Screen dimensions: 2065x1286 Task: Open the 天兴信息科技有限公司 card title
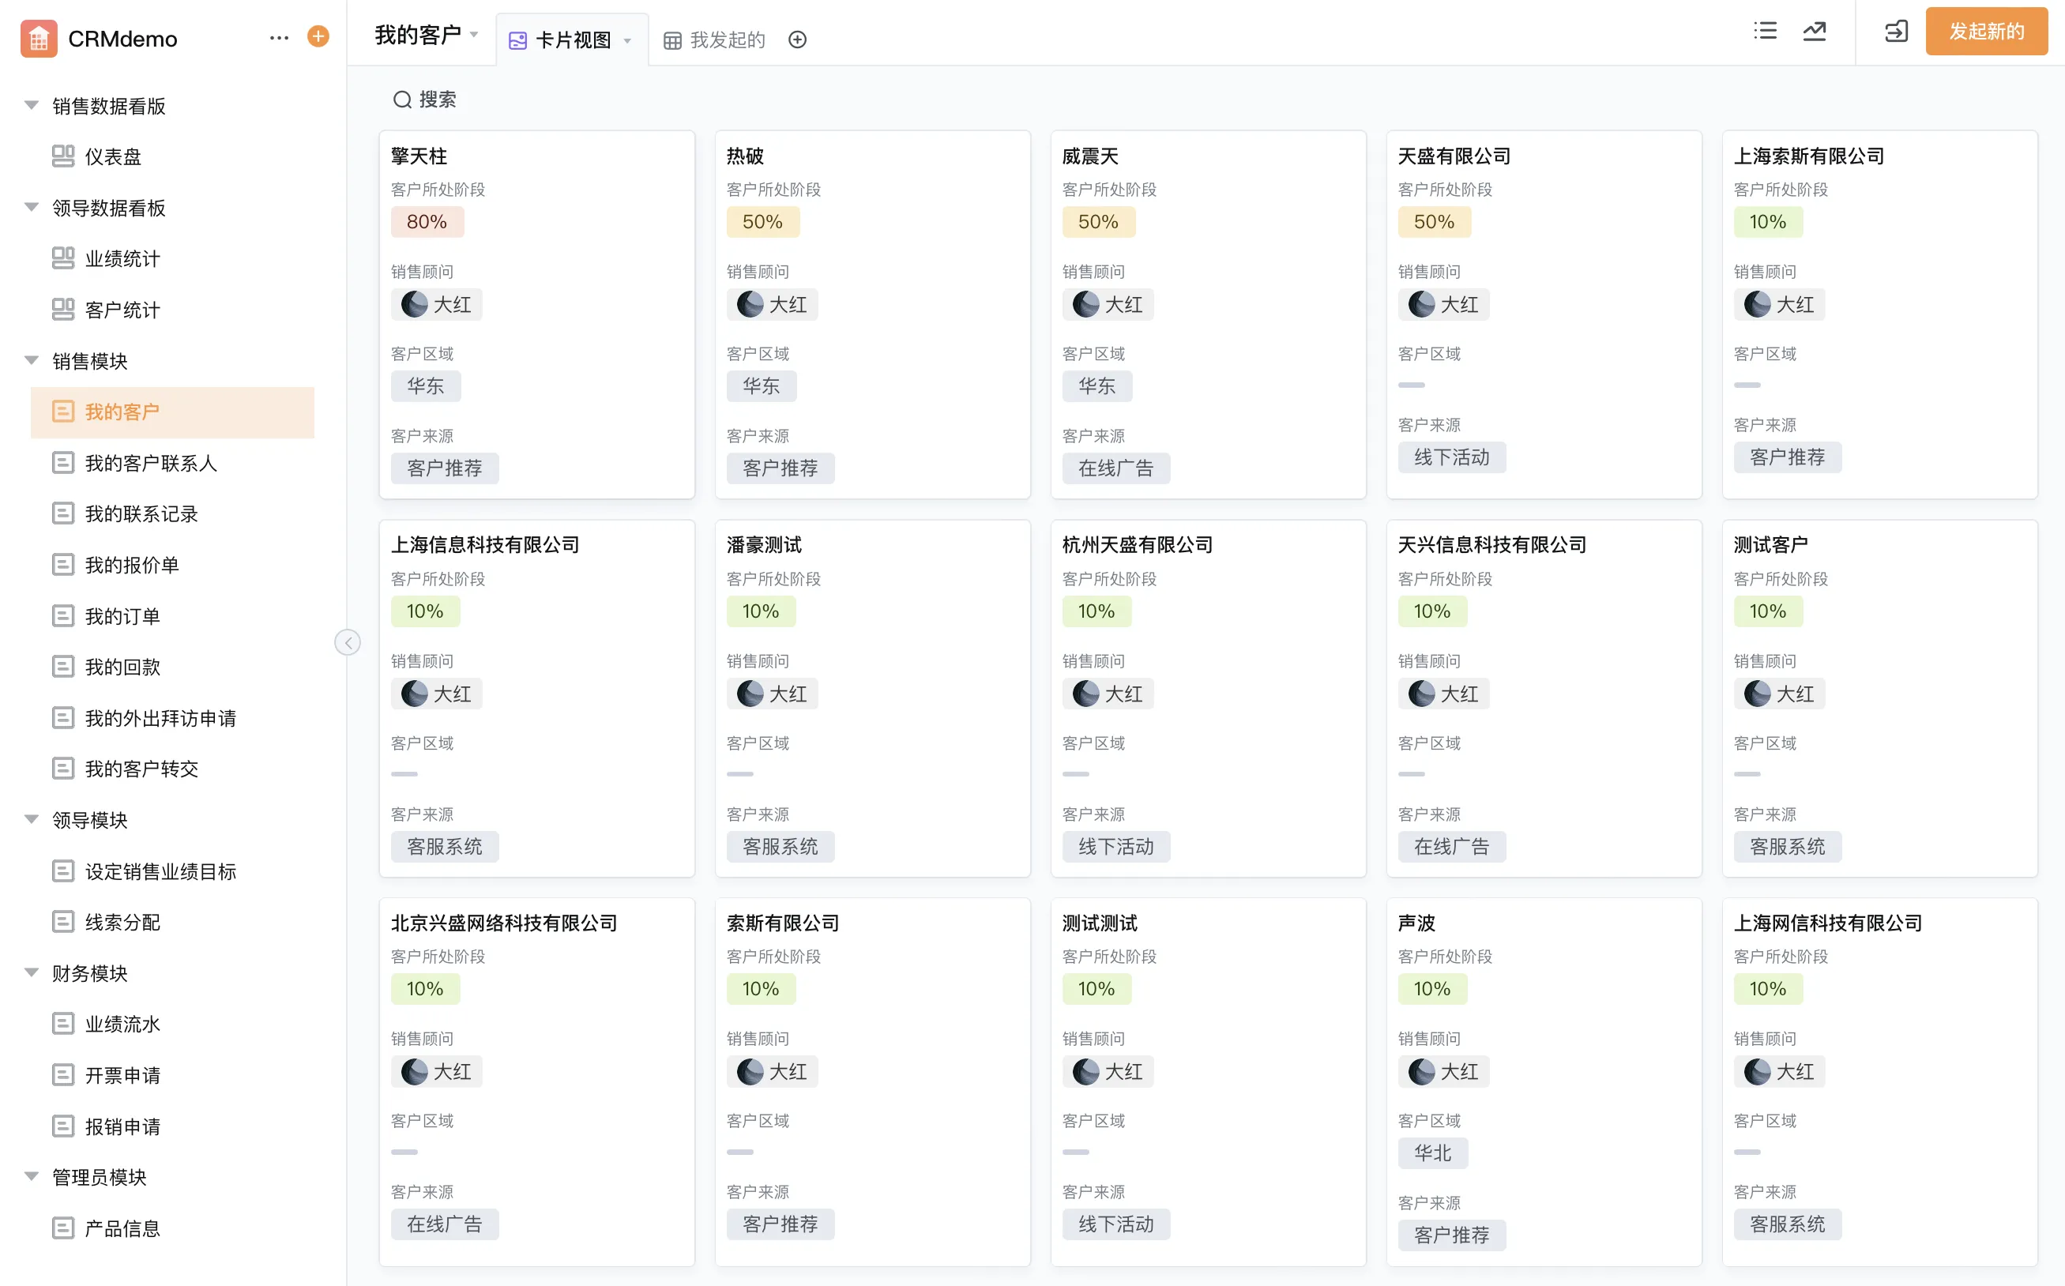[x=1492, y=545]
